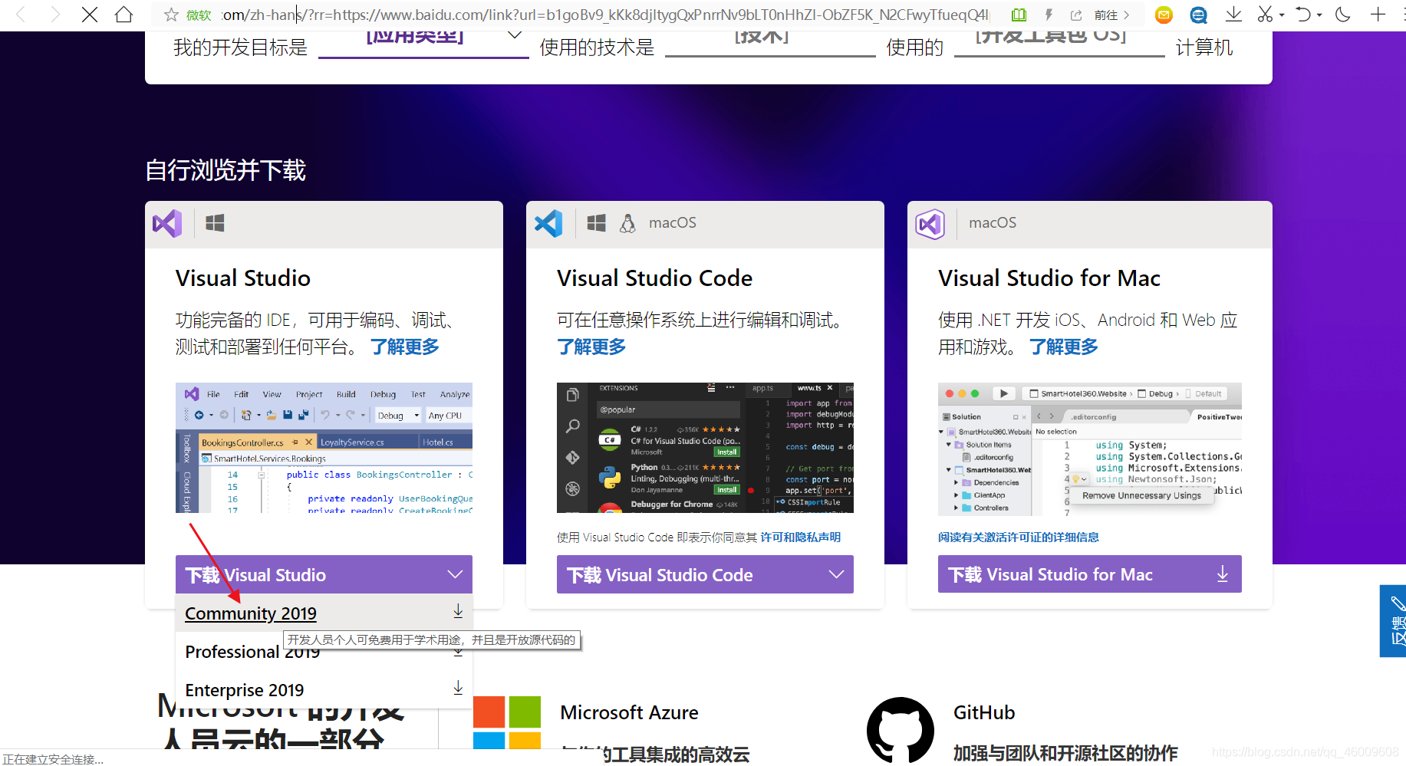Click the 技术 selection field
1406x766 pixels.
770,43
